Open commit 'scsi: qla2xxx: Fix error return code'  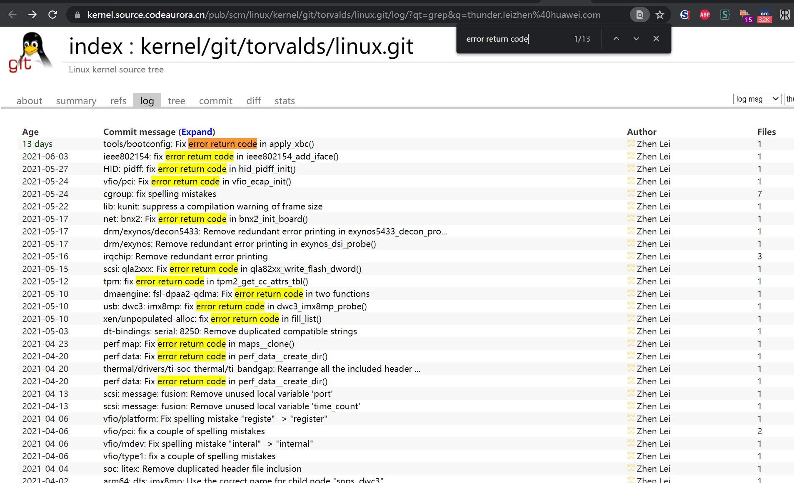232,269
